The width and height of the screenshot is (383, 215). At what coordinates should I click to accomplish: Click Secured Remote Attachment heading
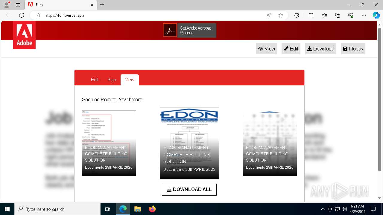(112, 99)
